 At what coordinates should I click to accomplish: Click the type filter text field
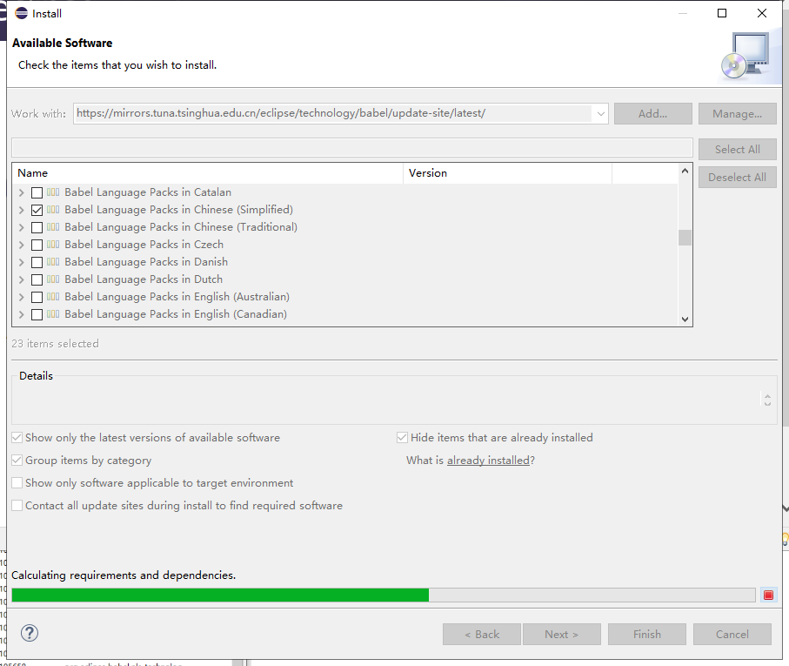tap(352, 147)
